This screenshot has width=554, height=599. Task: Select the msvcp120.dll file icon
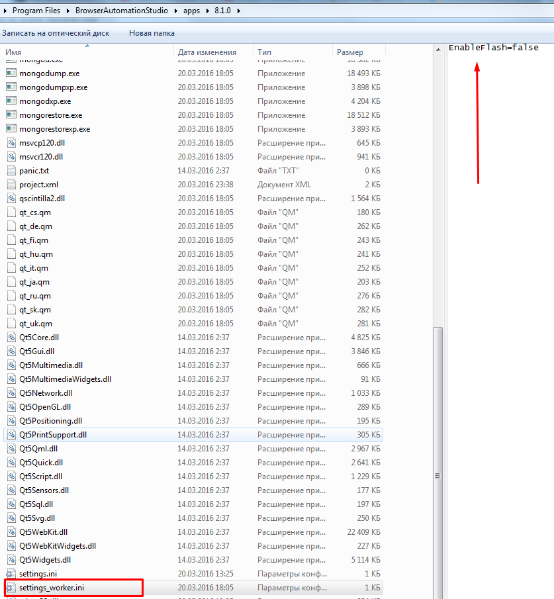pos(11,143)
